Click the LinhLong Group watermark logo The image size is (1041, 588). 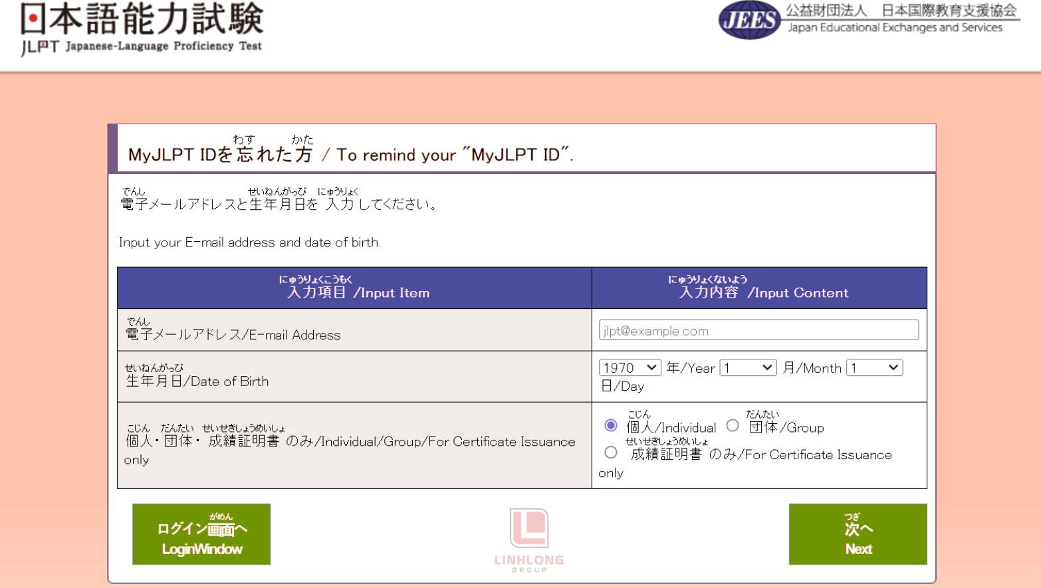(x=529, y=539)
